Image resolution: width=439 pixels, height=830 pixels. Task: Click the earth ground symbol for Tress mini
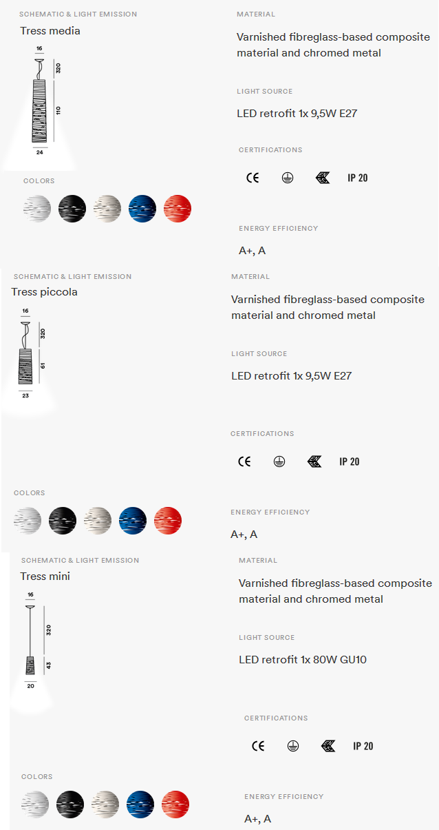[x=293, y=746]
